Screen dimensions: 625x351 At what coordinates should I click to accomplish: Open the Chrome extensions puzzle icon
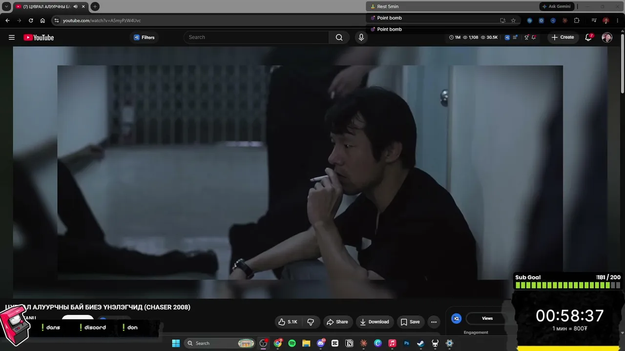(x=577, y=20)
